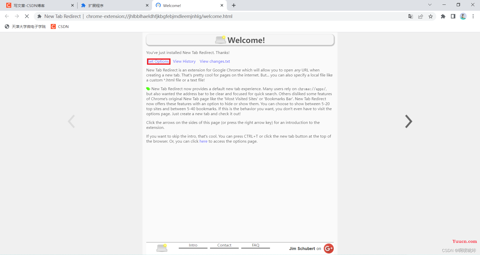Go back to previous page

click(x=7, y=16)
